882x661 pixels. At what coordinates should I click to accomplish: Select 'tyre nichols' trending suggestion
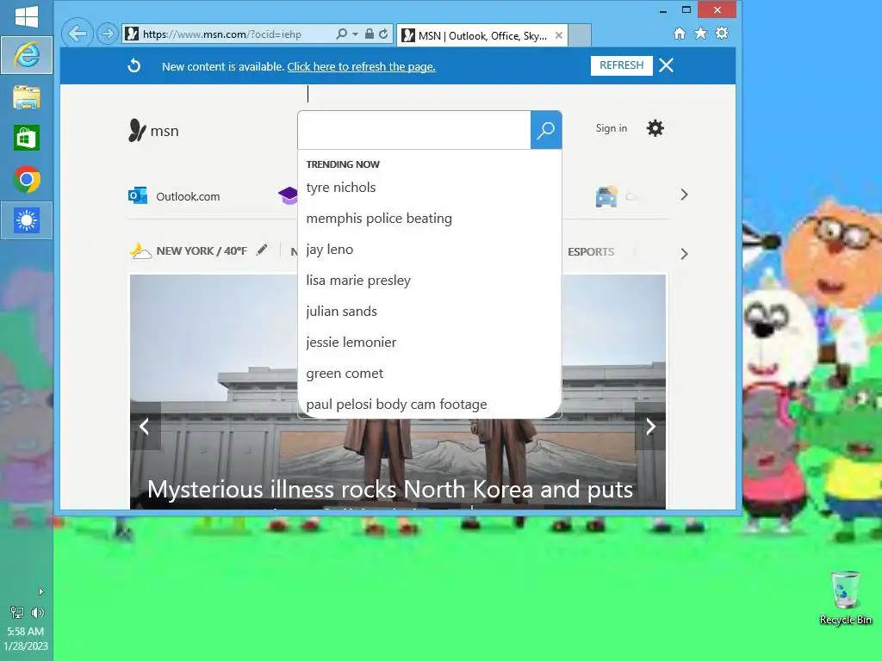click(x=341, y=187)
